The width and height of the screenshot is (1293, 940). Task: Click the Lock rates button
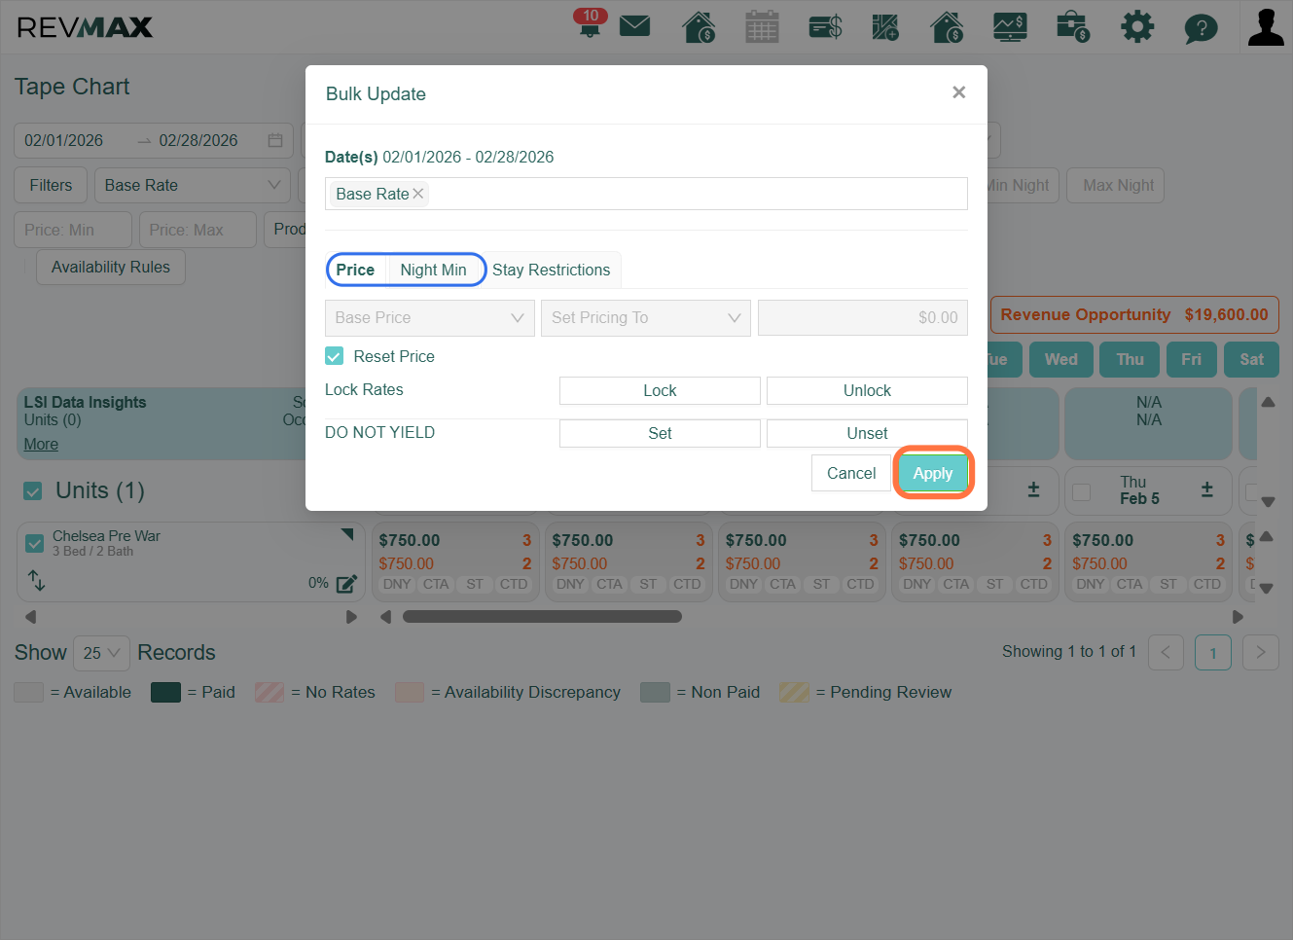(x=660, y=390)
